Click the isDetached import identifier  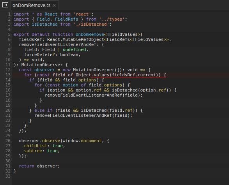coord(44,24)
